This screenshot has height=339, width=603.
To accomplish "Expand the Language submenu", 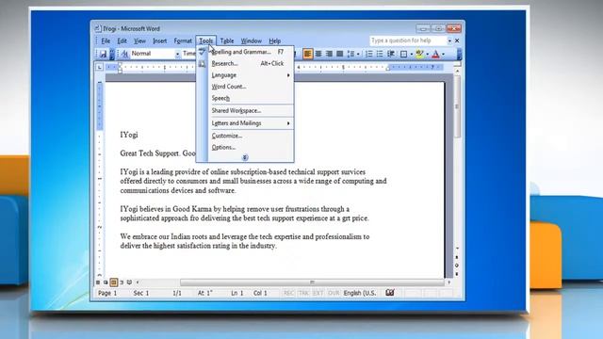I will [x=251, y=75].
